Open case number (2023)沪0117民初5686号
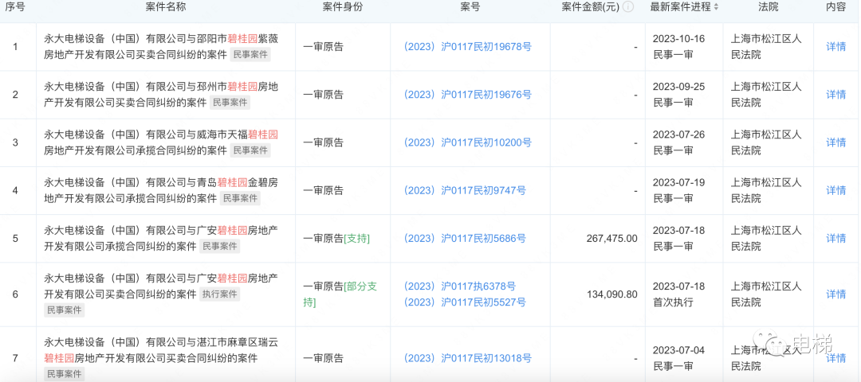The height and width of the screenshot is (382, 861). (465, 239)
